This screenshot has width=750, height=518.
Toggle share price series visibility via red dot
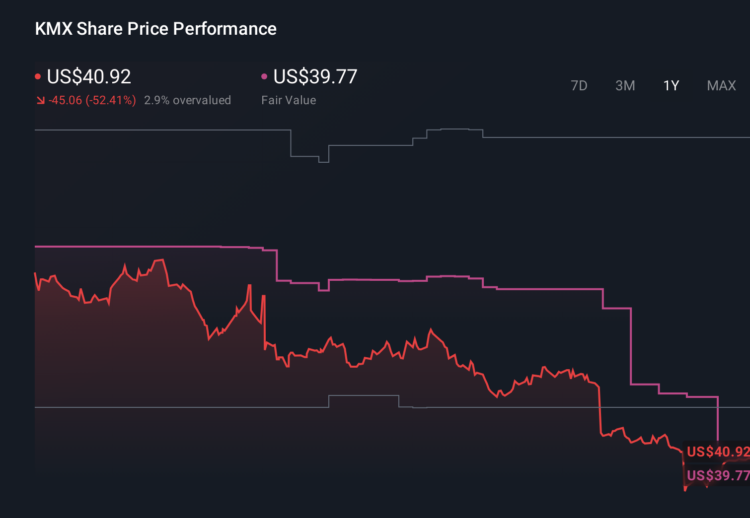[x=38, y=76]
